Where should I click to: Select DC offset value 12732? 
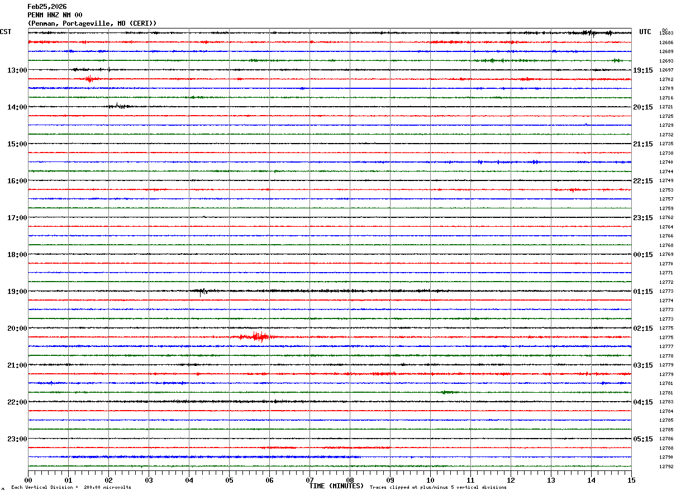point(666,135)
